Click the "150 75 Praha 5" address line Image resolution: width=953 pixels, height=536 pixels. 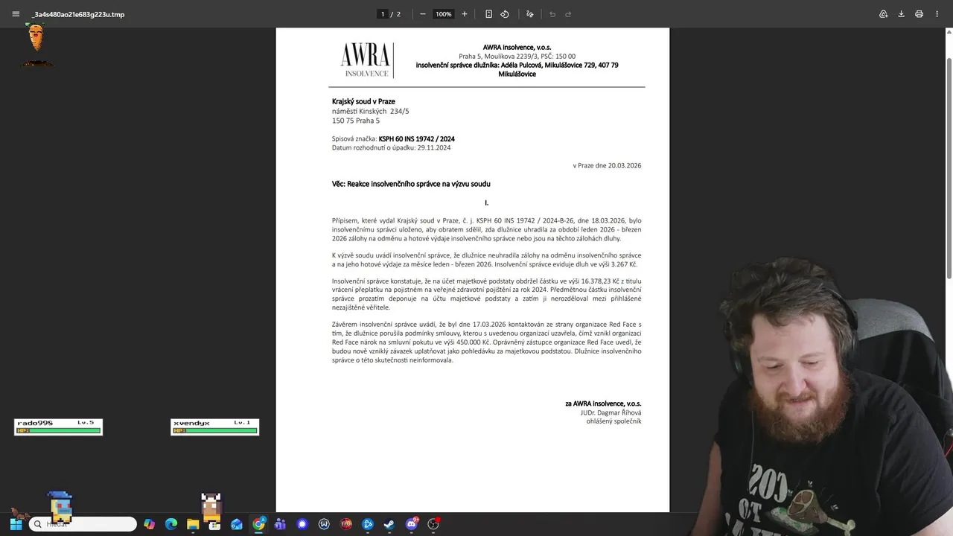pyautogui.click(x=356, y=121)
